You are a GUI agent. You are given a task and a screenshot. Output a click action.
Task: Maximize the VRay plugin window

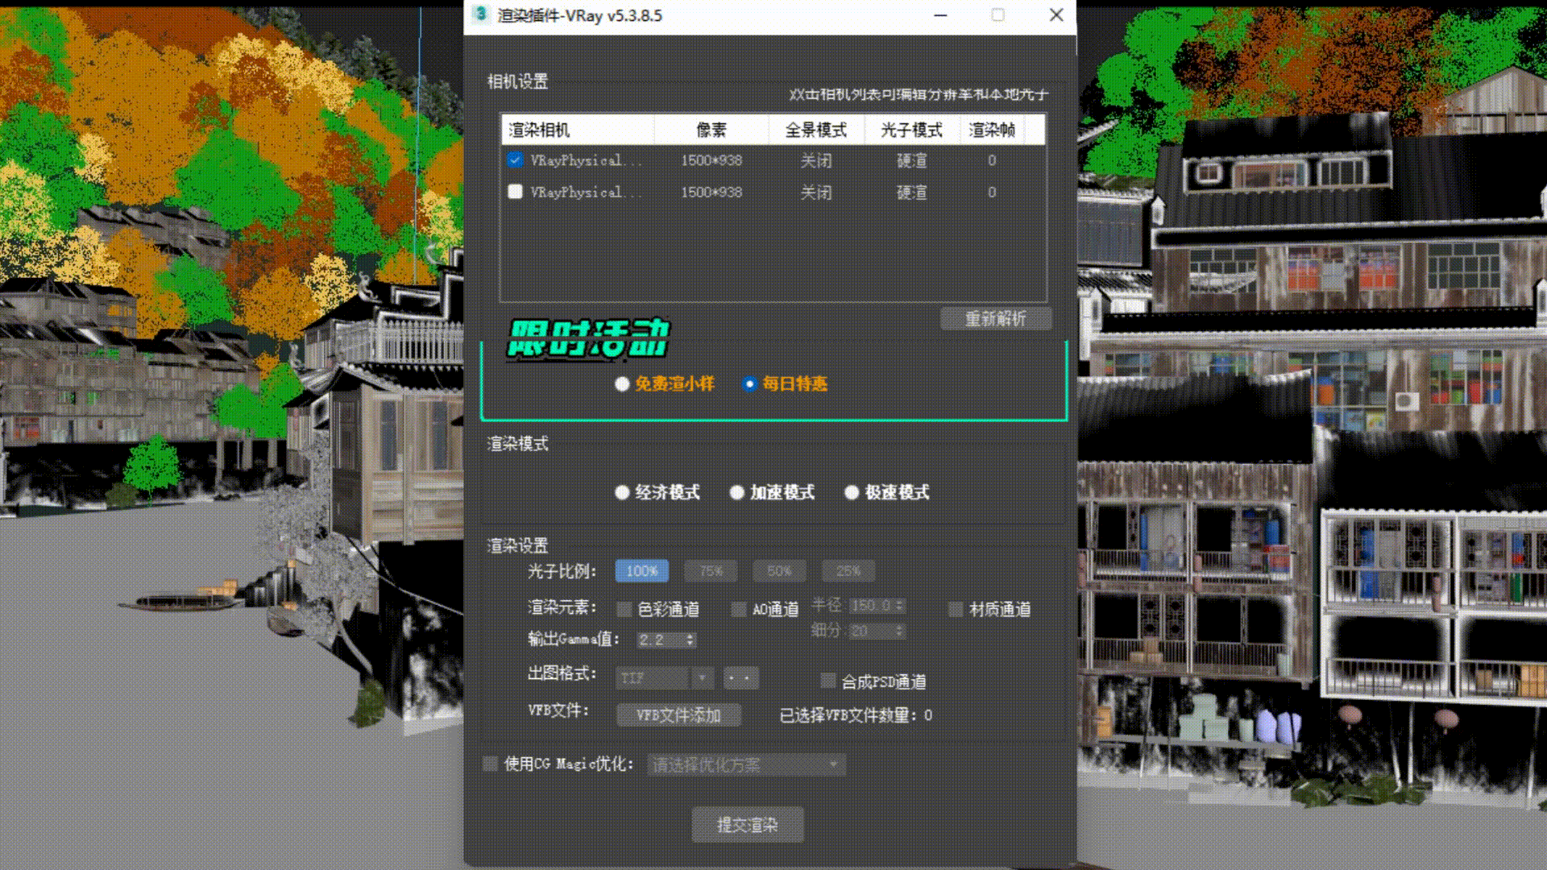997,14
